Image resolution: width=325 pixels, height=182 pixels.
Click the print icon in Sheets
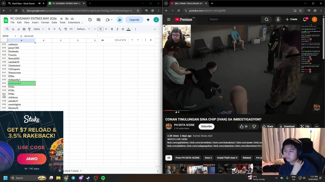[x=24, y=29]
